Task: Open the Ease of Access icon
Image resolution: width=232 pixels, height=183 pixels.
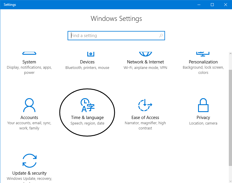Action: [145, 105]
